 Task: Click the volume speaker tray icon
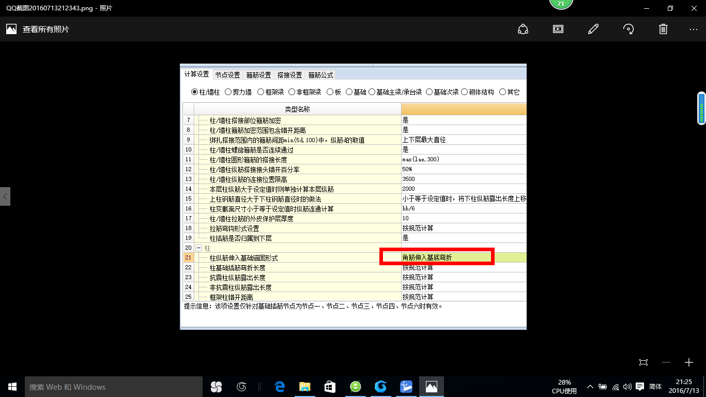coord(627,387)
